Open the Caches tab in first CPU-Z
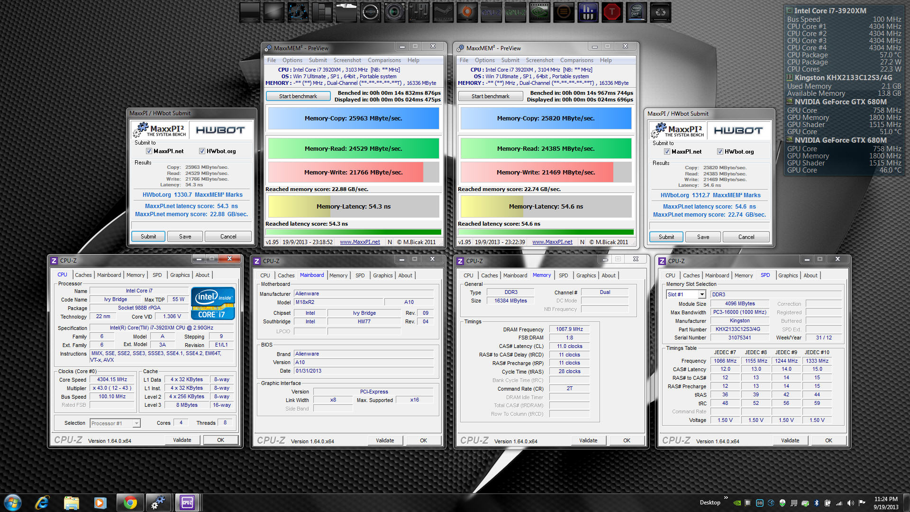 [x=83, y=275]
